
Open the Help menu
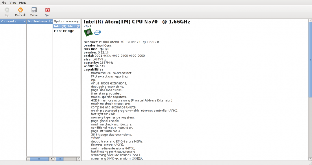[x=23, y=2]
